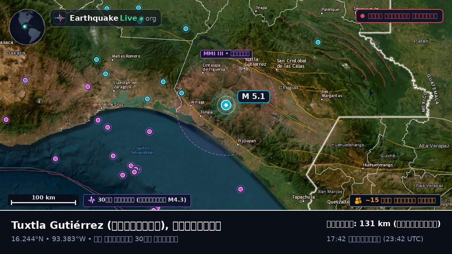This screenshot has height=254, width=452.
Task: Click the waveform icon in the aftershocks badge
Action: pyautogui.click(x=91, y=200)
